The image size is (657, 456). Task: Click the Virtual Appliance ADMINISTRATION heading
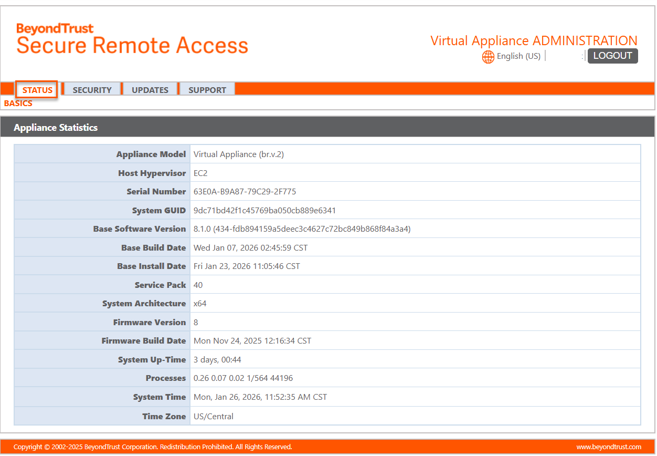(534, 40)
